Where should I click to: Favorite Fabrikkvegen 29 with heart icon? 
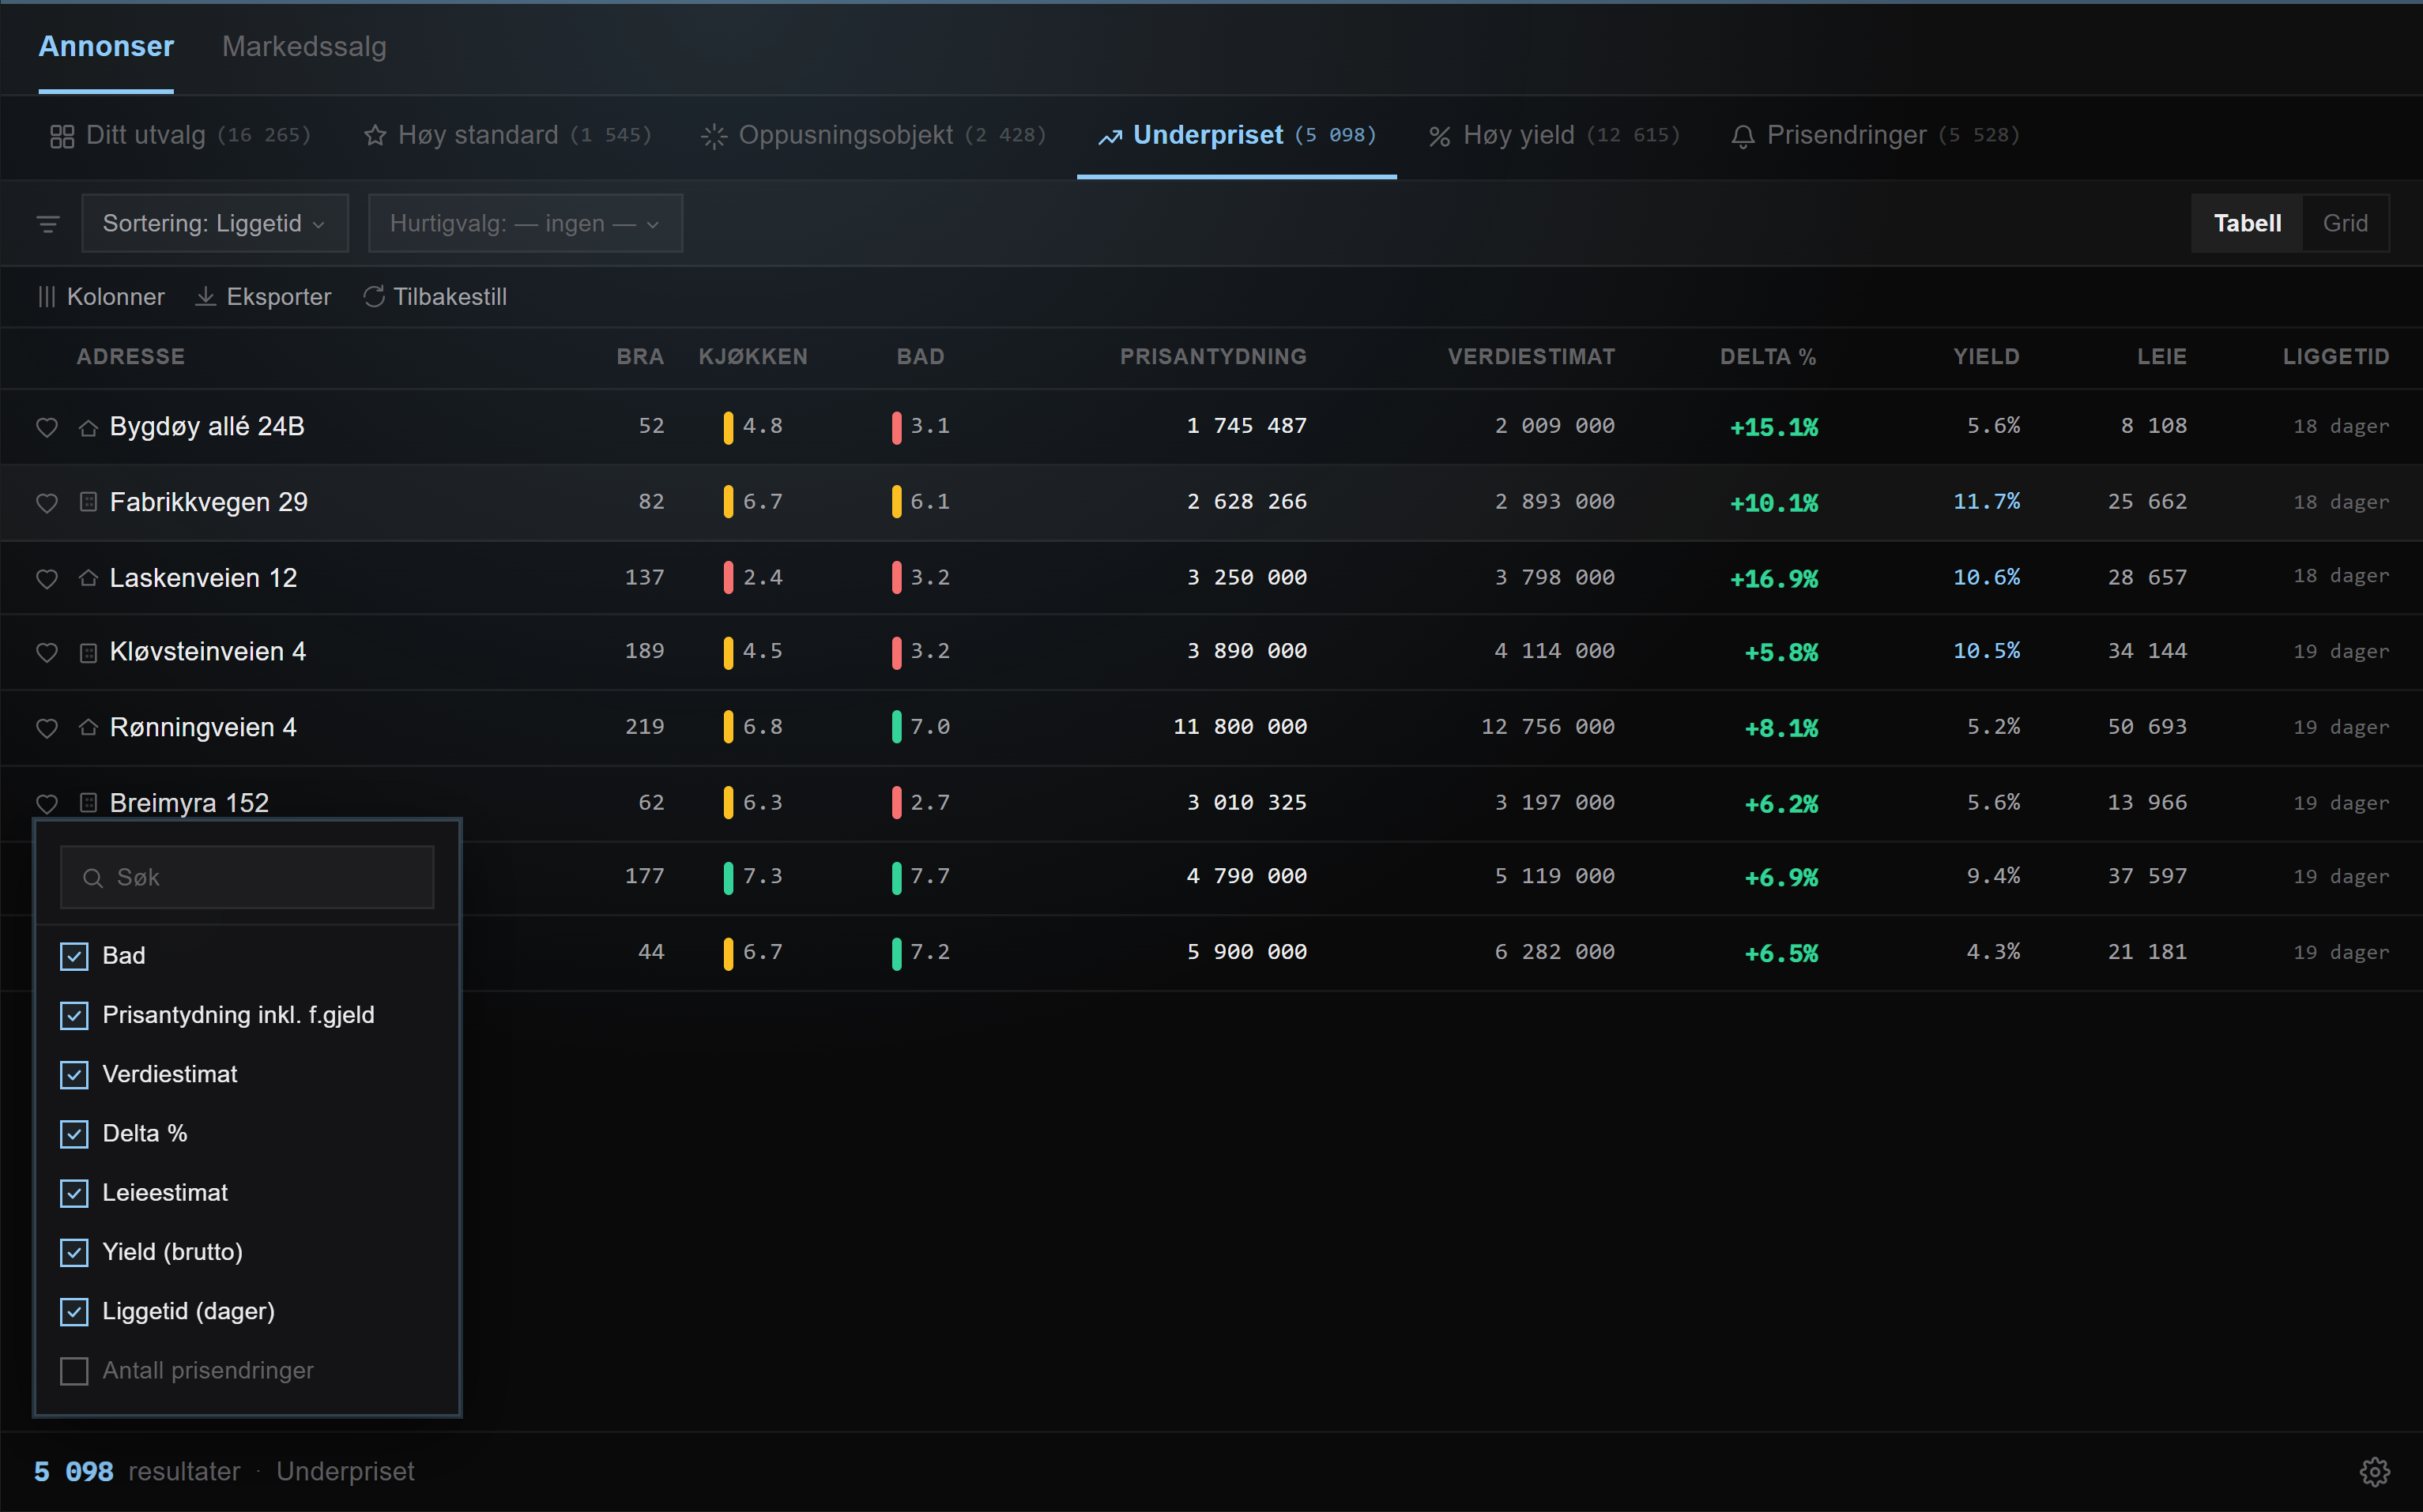47,502
